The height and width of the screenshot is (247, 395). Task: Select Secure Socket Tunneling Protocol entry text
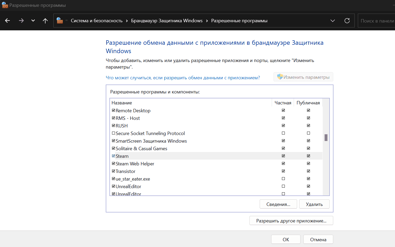[x=150, y=133]
